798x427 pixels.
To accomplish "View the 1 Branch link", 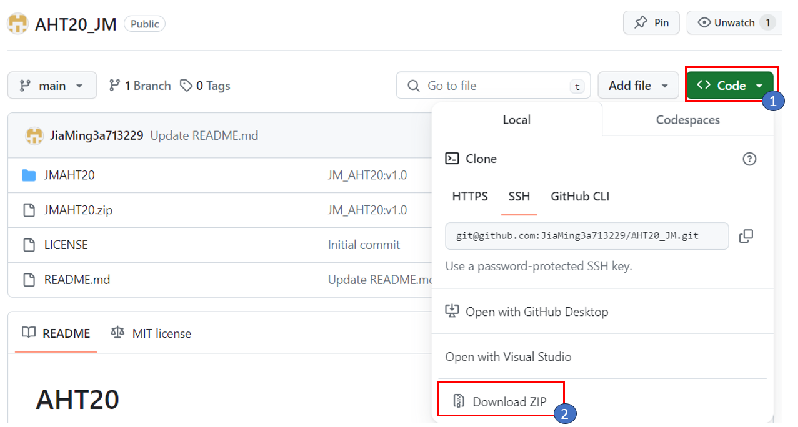I will coord(139,86).
